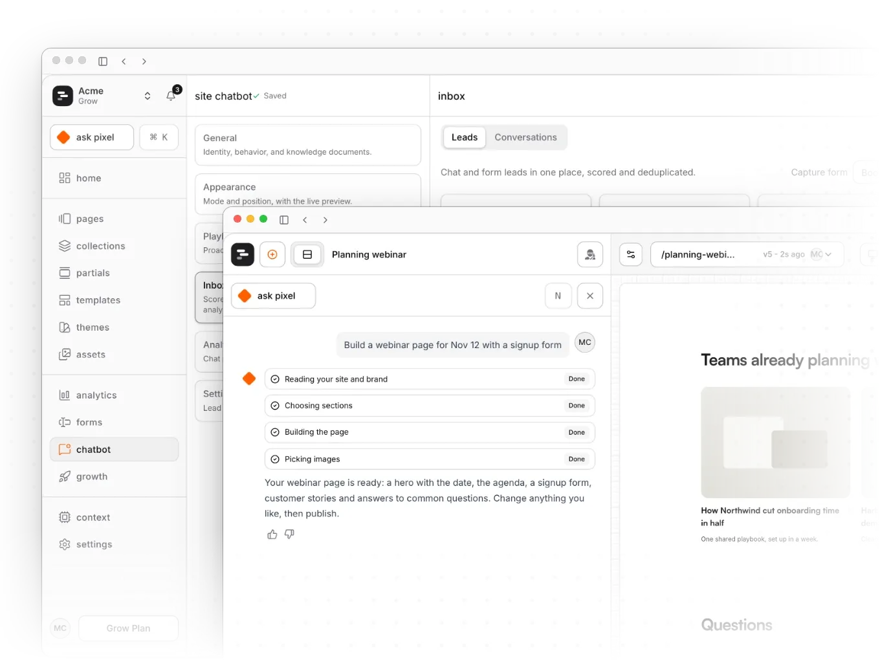The image size is (880, 660).
Task: Select chatbot in the sidebar
Action: coord(114,450)
